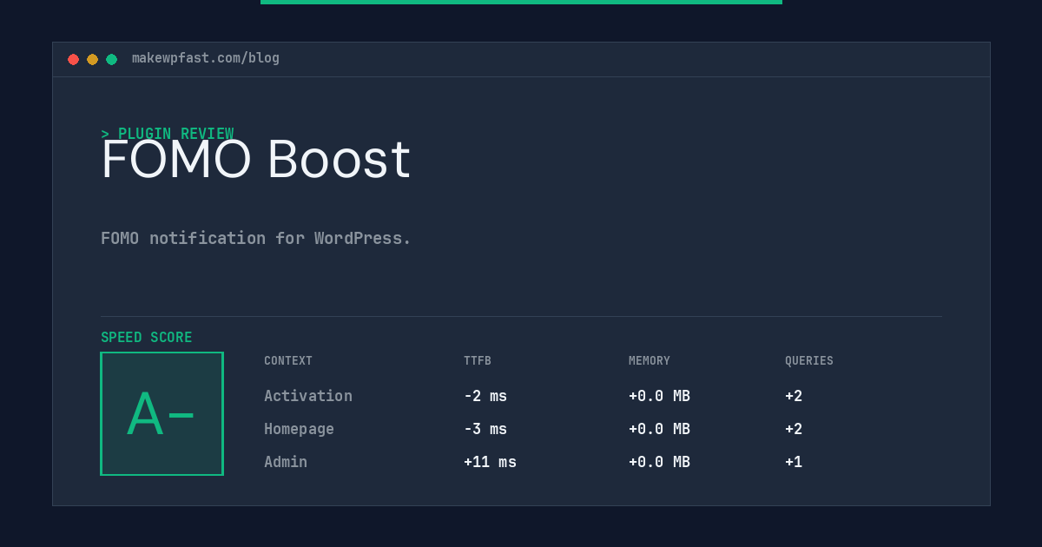Click the Activation row memory value
This screenshot has height=547, width=1042.
pos(659,396)
